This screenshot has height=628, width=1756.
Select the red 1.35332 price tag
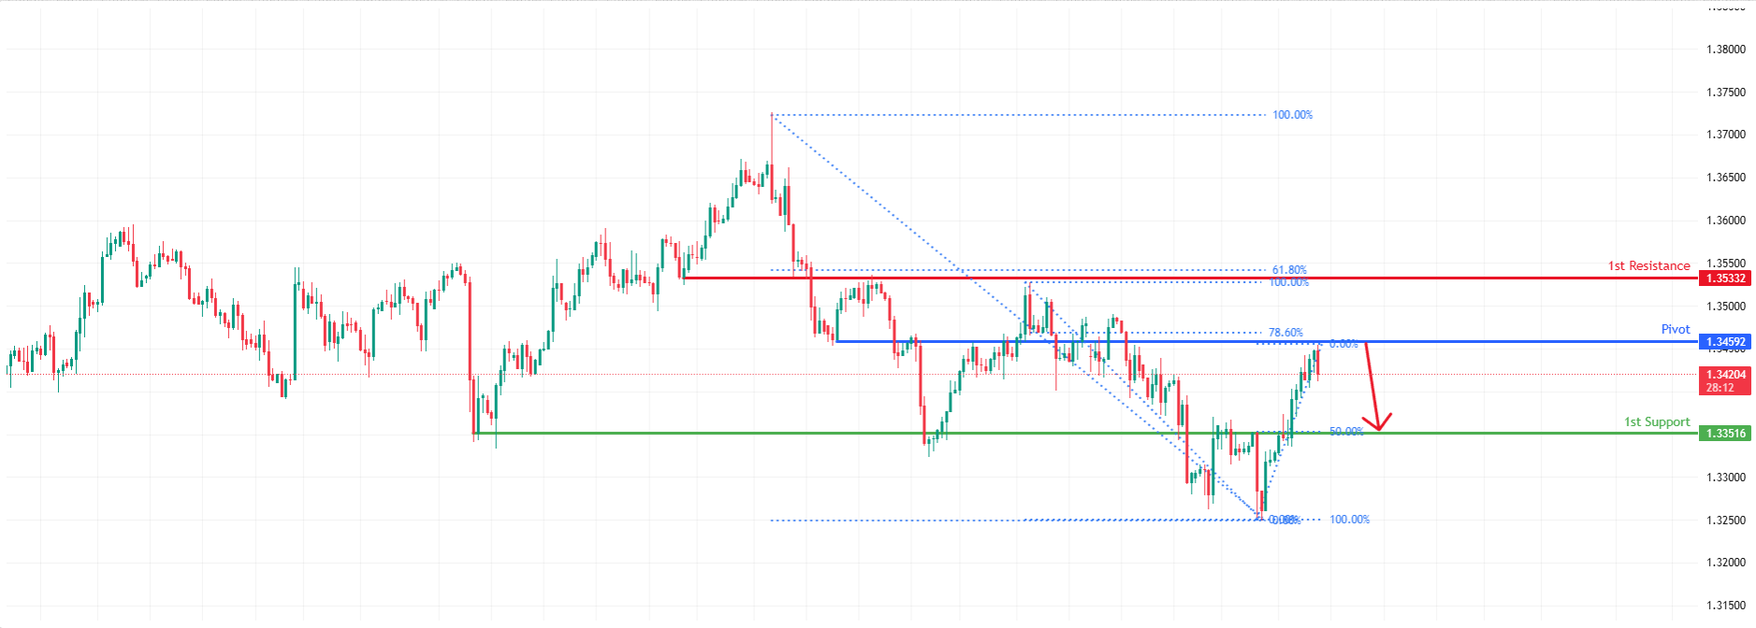click(1725, 278)
